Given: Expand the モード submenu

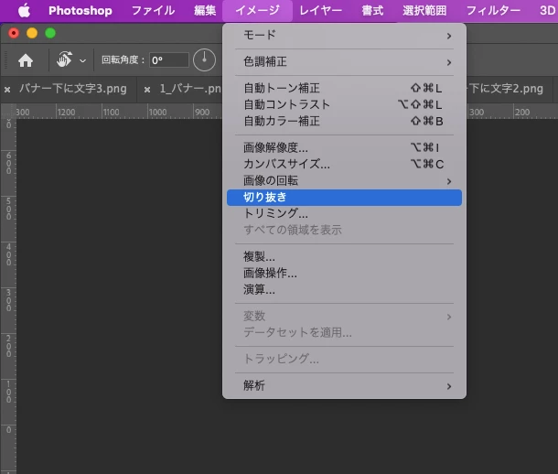Looking at the screenshot, I should (344, 35).
